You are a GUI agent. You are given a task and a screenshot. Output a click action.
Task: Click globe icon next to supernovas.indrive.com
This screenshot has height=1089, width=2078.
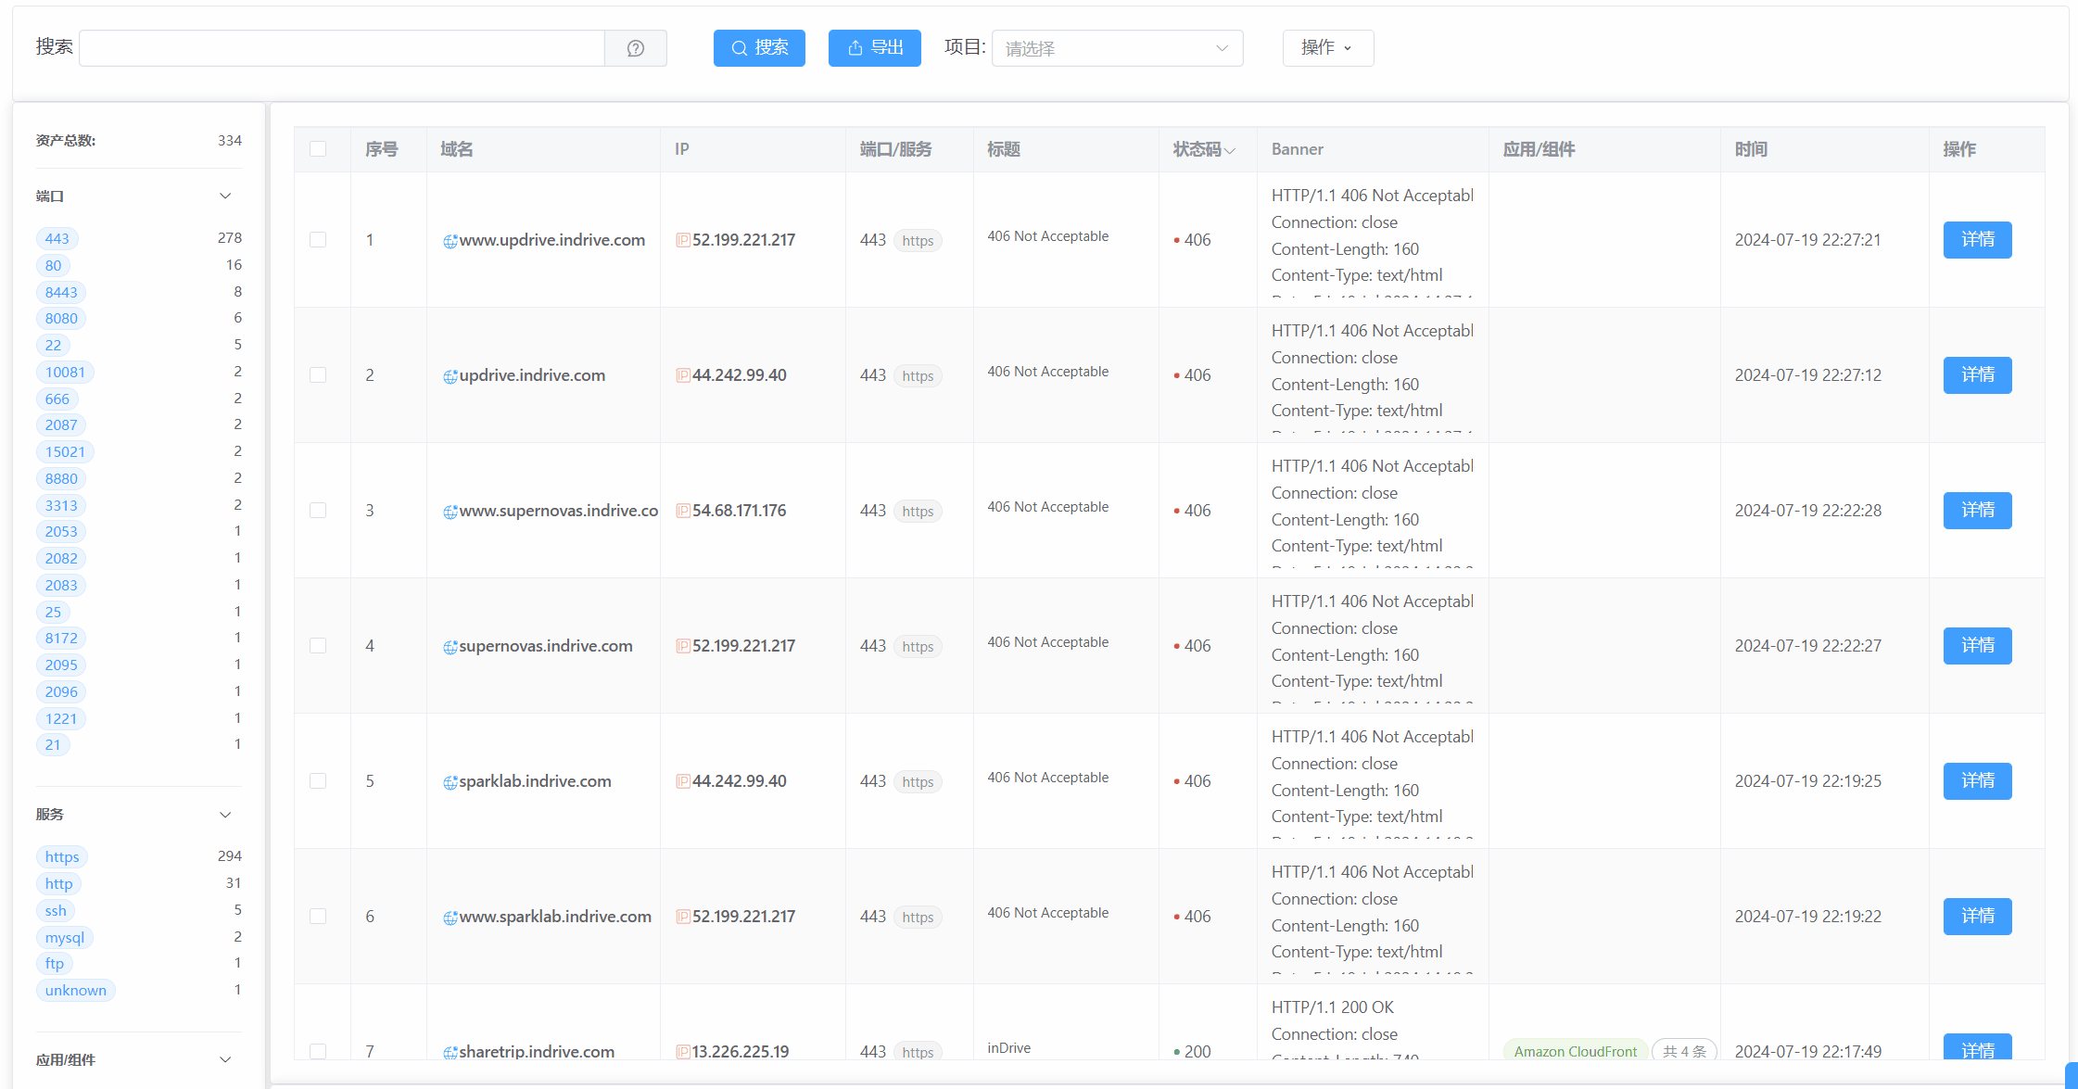point(450,647)
